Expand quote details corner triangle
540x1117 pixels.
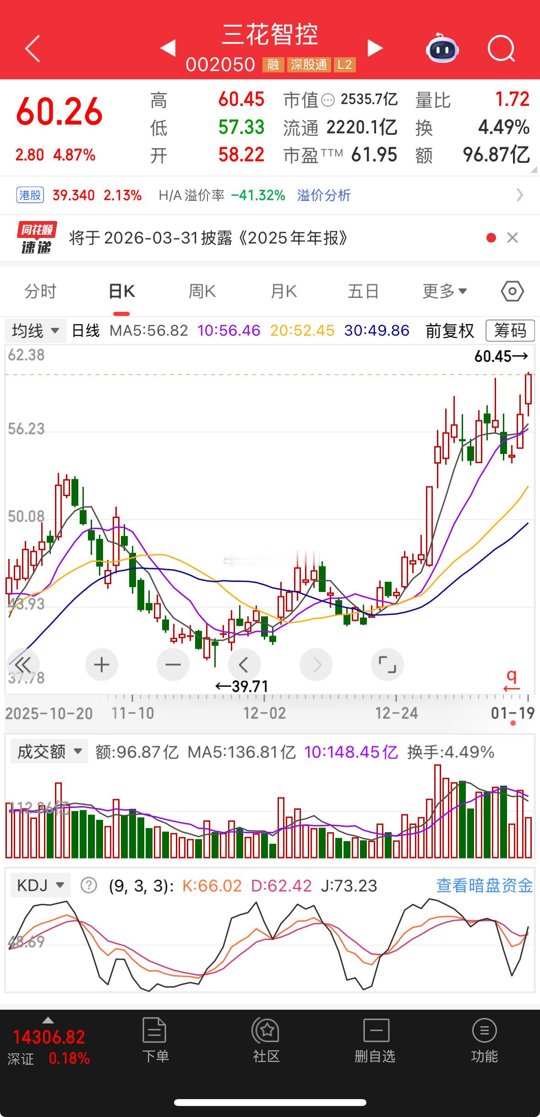(x=534, y=169)
